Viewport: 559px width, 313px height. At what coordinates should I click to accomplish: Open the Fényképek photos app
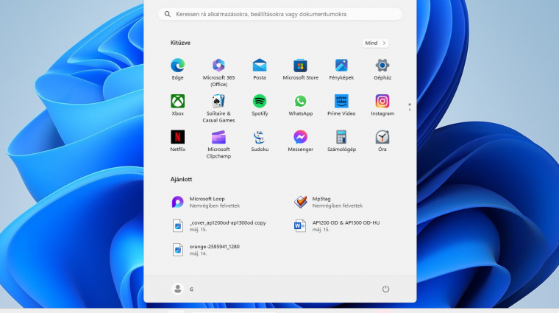[341, 69]
